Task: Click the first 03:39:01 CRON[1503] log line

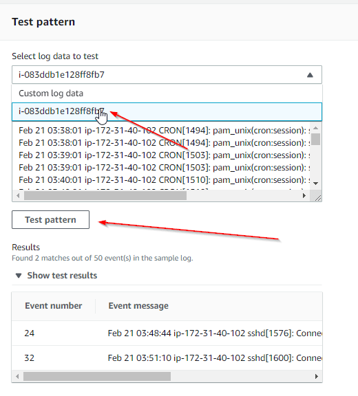Action: point(165,155)
